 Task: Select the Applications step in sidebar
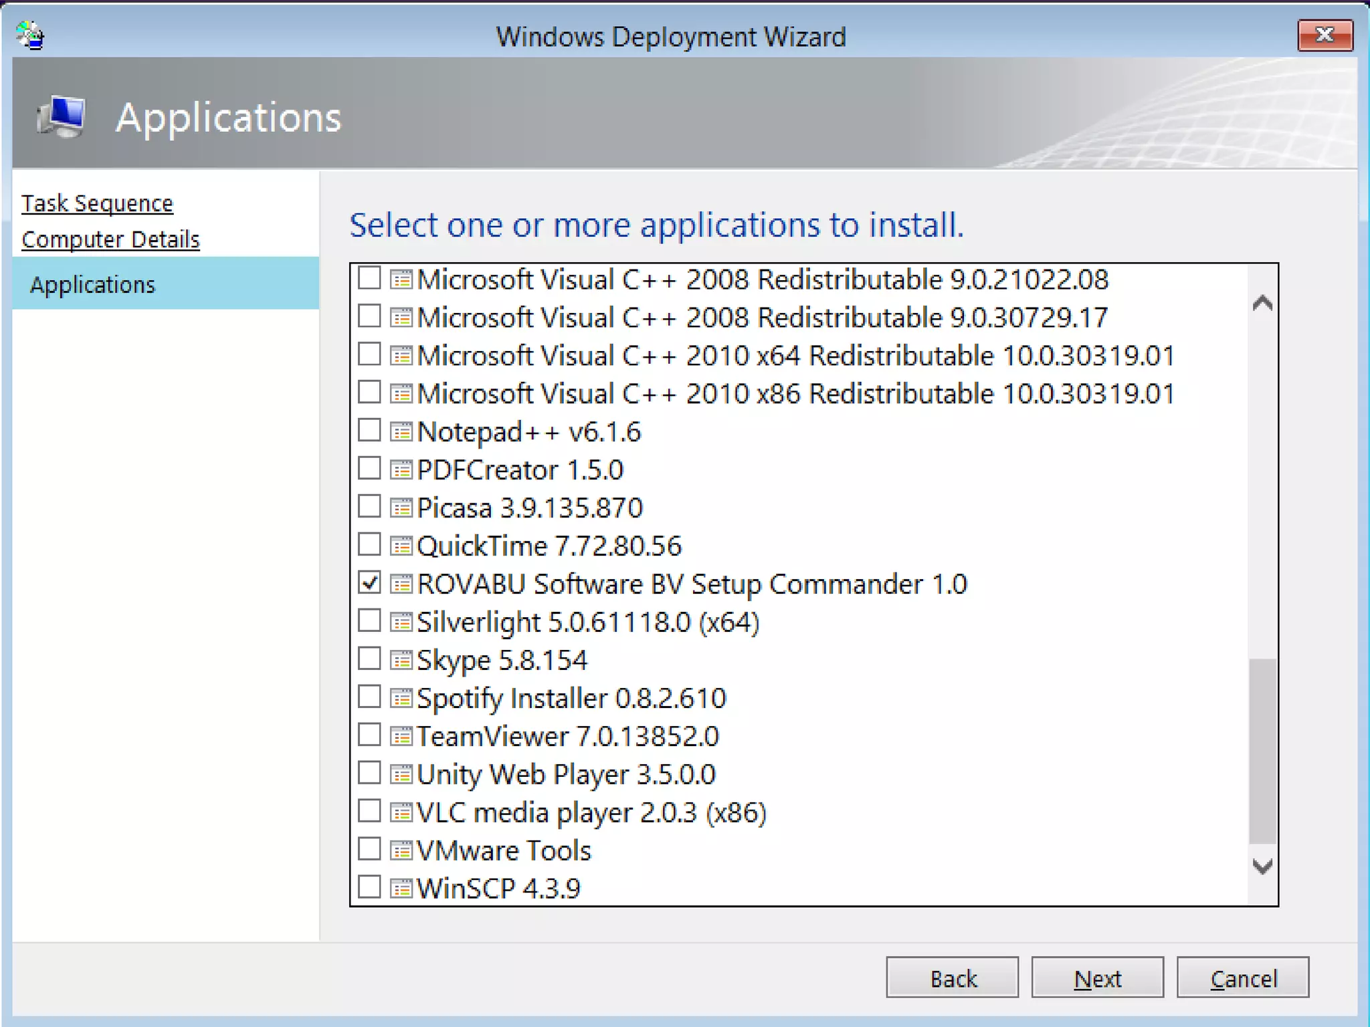click(92, 285)
